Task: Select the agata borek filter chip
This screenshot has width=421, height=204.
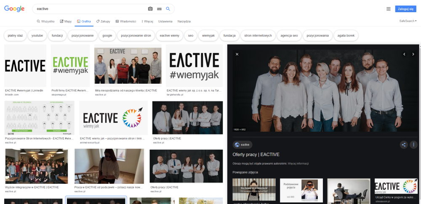Action: pos(346,35)
